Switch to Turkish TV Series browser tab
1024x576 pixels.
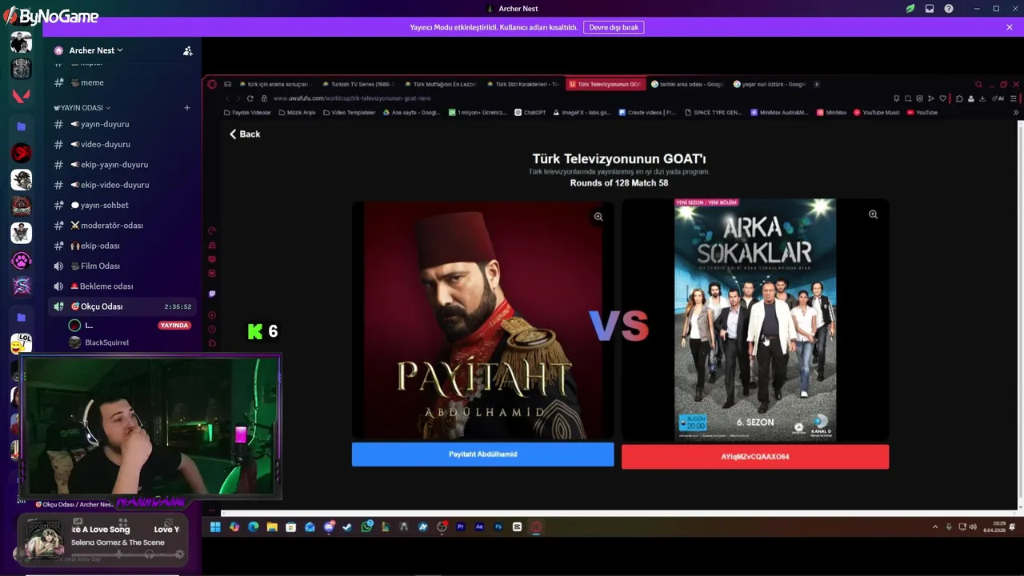click(x=357, y=84)
